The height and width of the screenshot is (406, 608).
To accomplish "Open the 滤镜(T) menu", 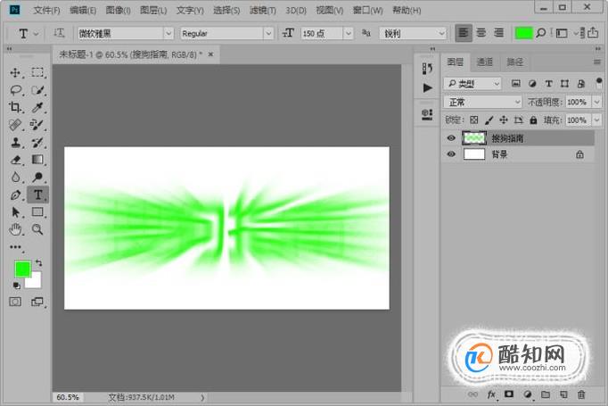I will [263, 11].
